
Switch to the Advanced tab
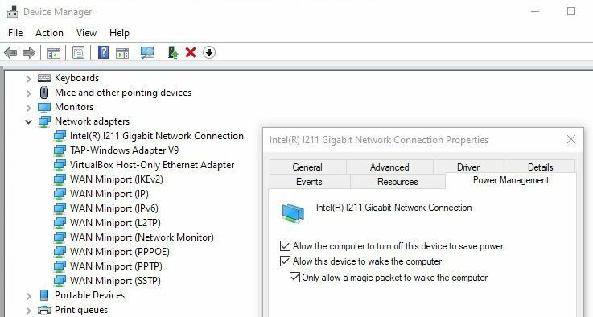click(x=389, y=167)
